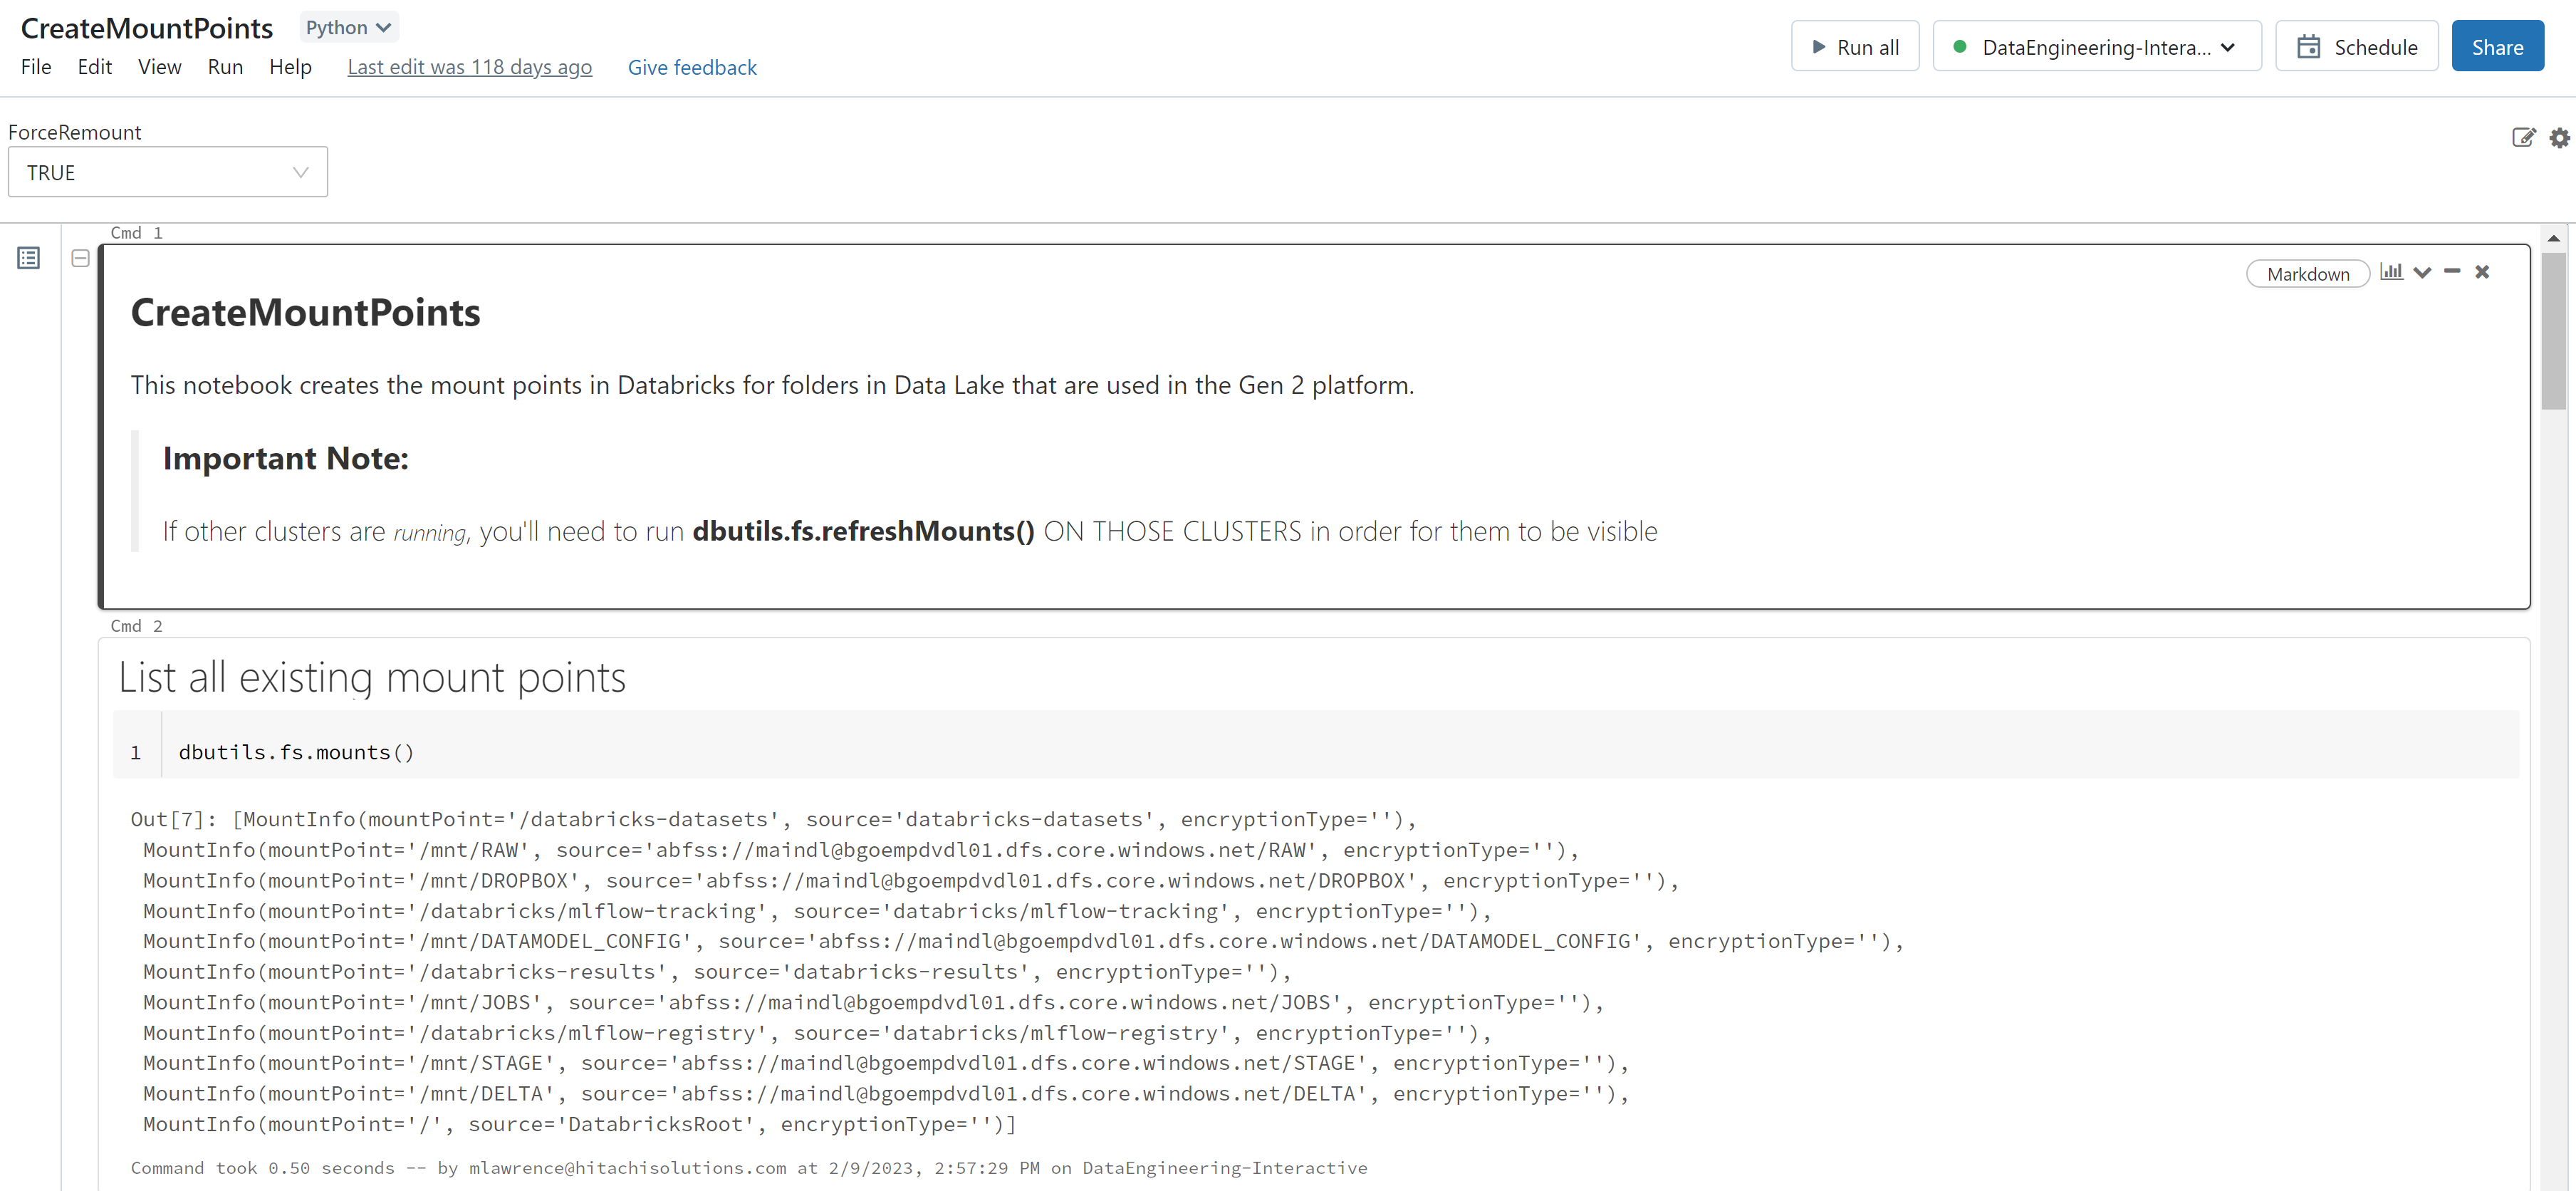Click the ForceRemount widget label
The width and height of the screenshot is (2576, 1191).
(75, 132)
